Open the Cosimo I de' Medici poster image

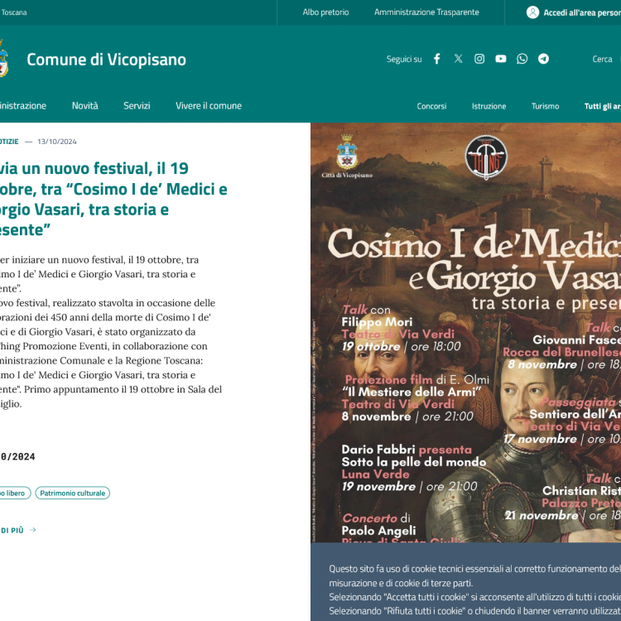pyautogui.click(x=465, y=332)
